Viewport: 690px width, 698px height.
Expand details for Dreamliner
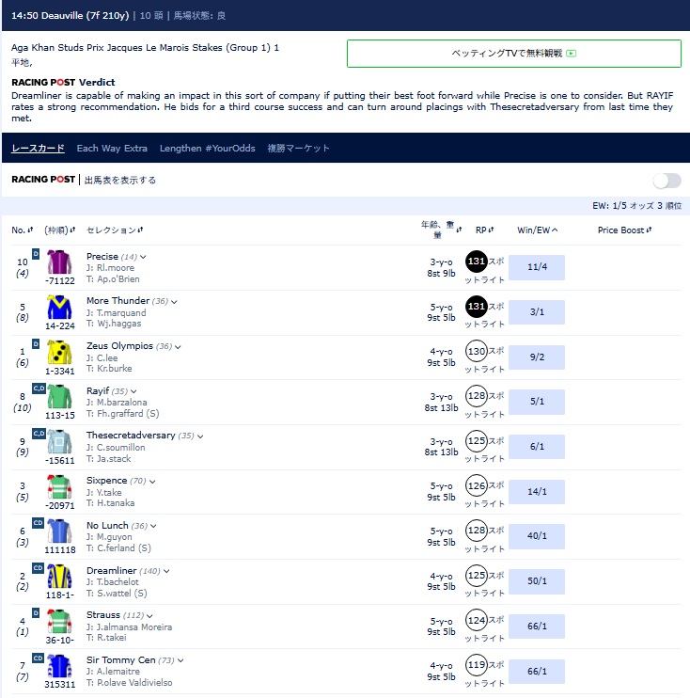coord(166,571)
